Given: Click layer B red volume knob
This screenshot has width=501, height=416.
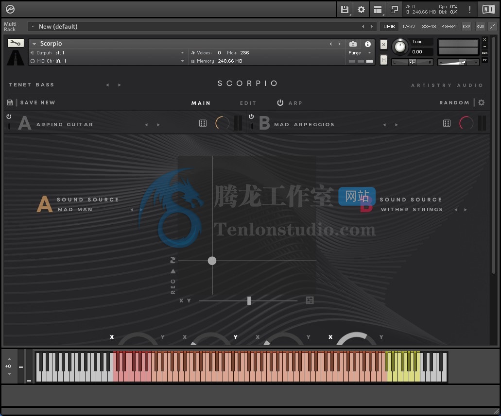Looking at the screenshot, I should (x=466, y=123).
